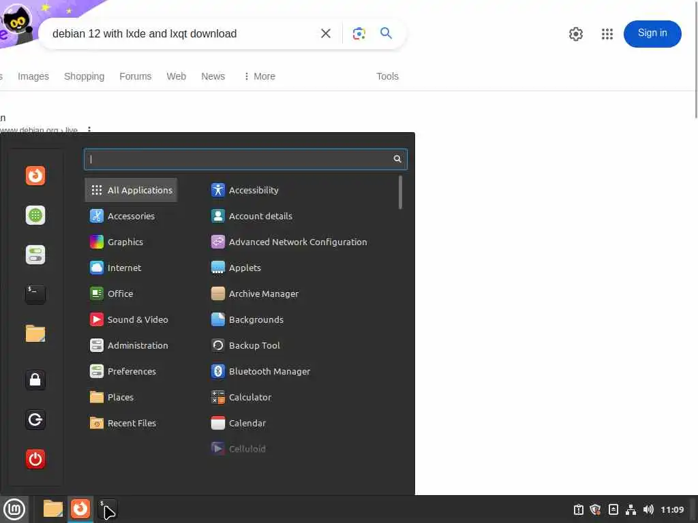Clear the Google search query with X
Screen dimensions: 698x523
(326, 33)
